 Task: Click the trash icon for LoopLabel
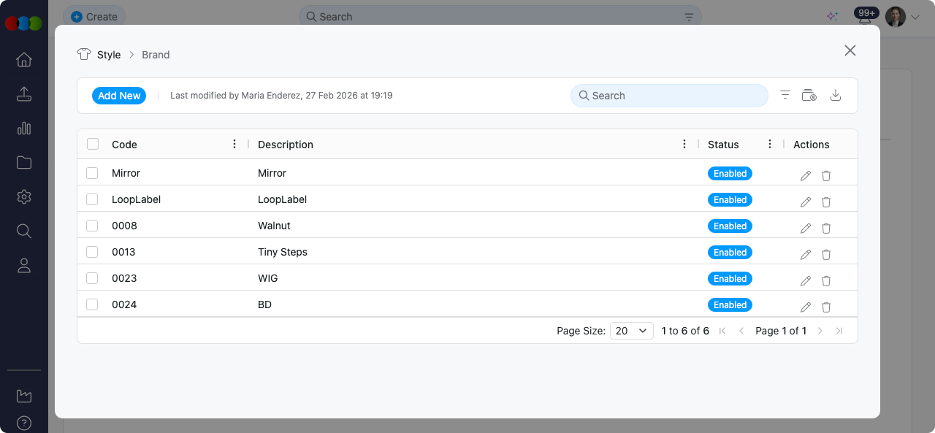point(826,202)
